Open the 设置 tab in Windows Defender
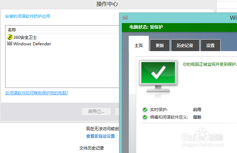 point(210,45)
